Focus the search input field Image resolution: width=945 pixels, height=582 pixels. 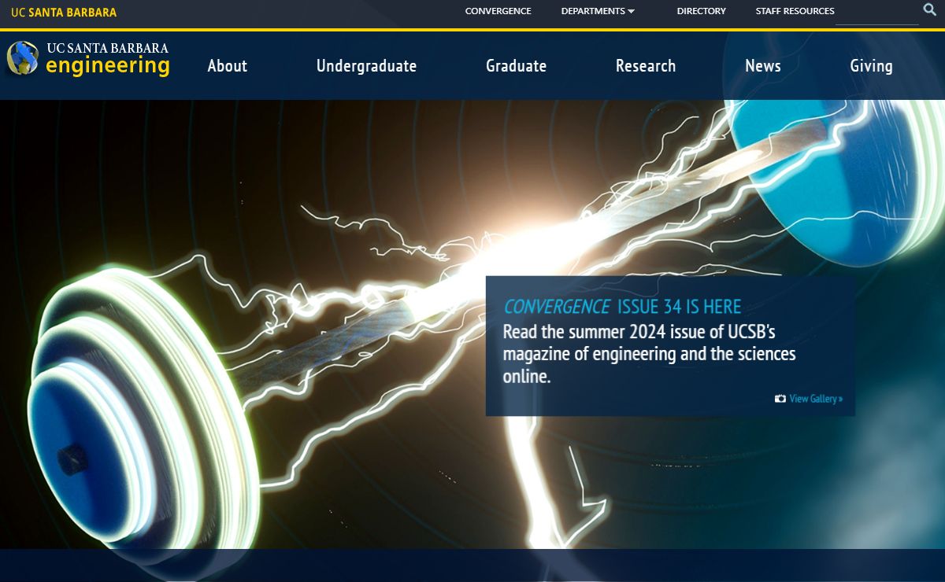(876, 14)
